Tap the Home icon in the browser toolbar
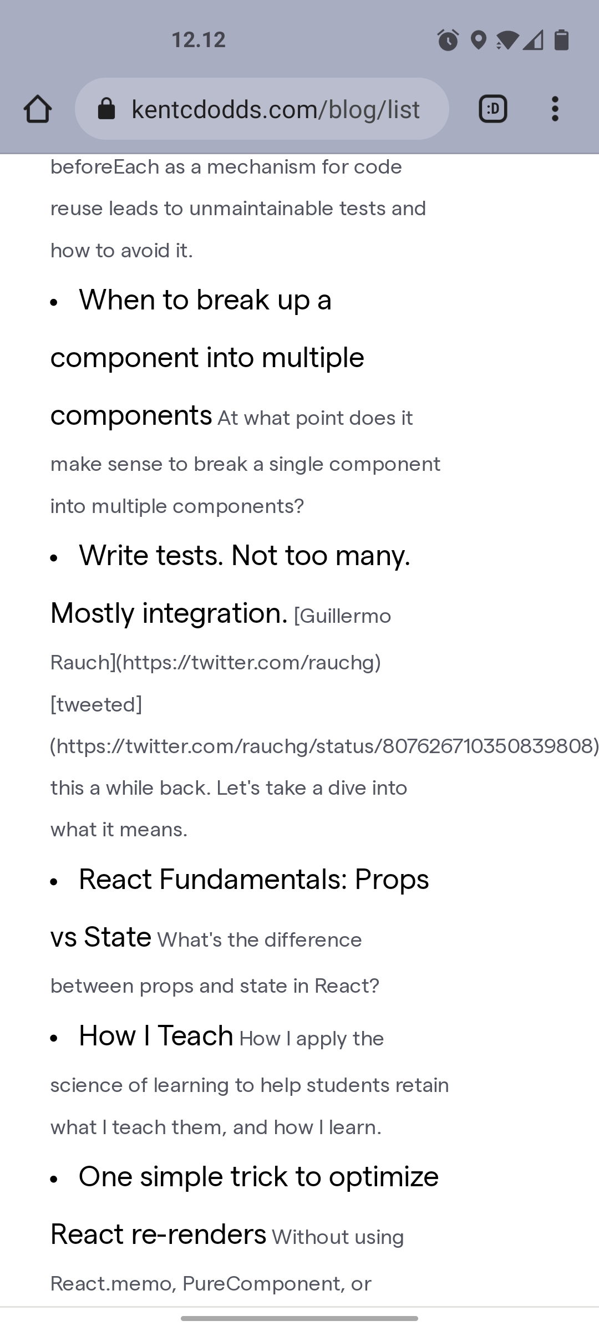The image size is (599, 1331). point(37,109)
